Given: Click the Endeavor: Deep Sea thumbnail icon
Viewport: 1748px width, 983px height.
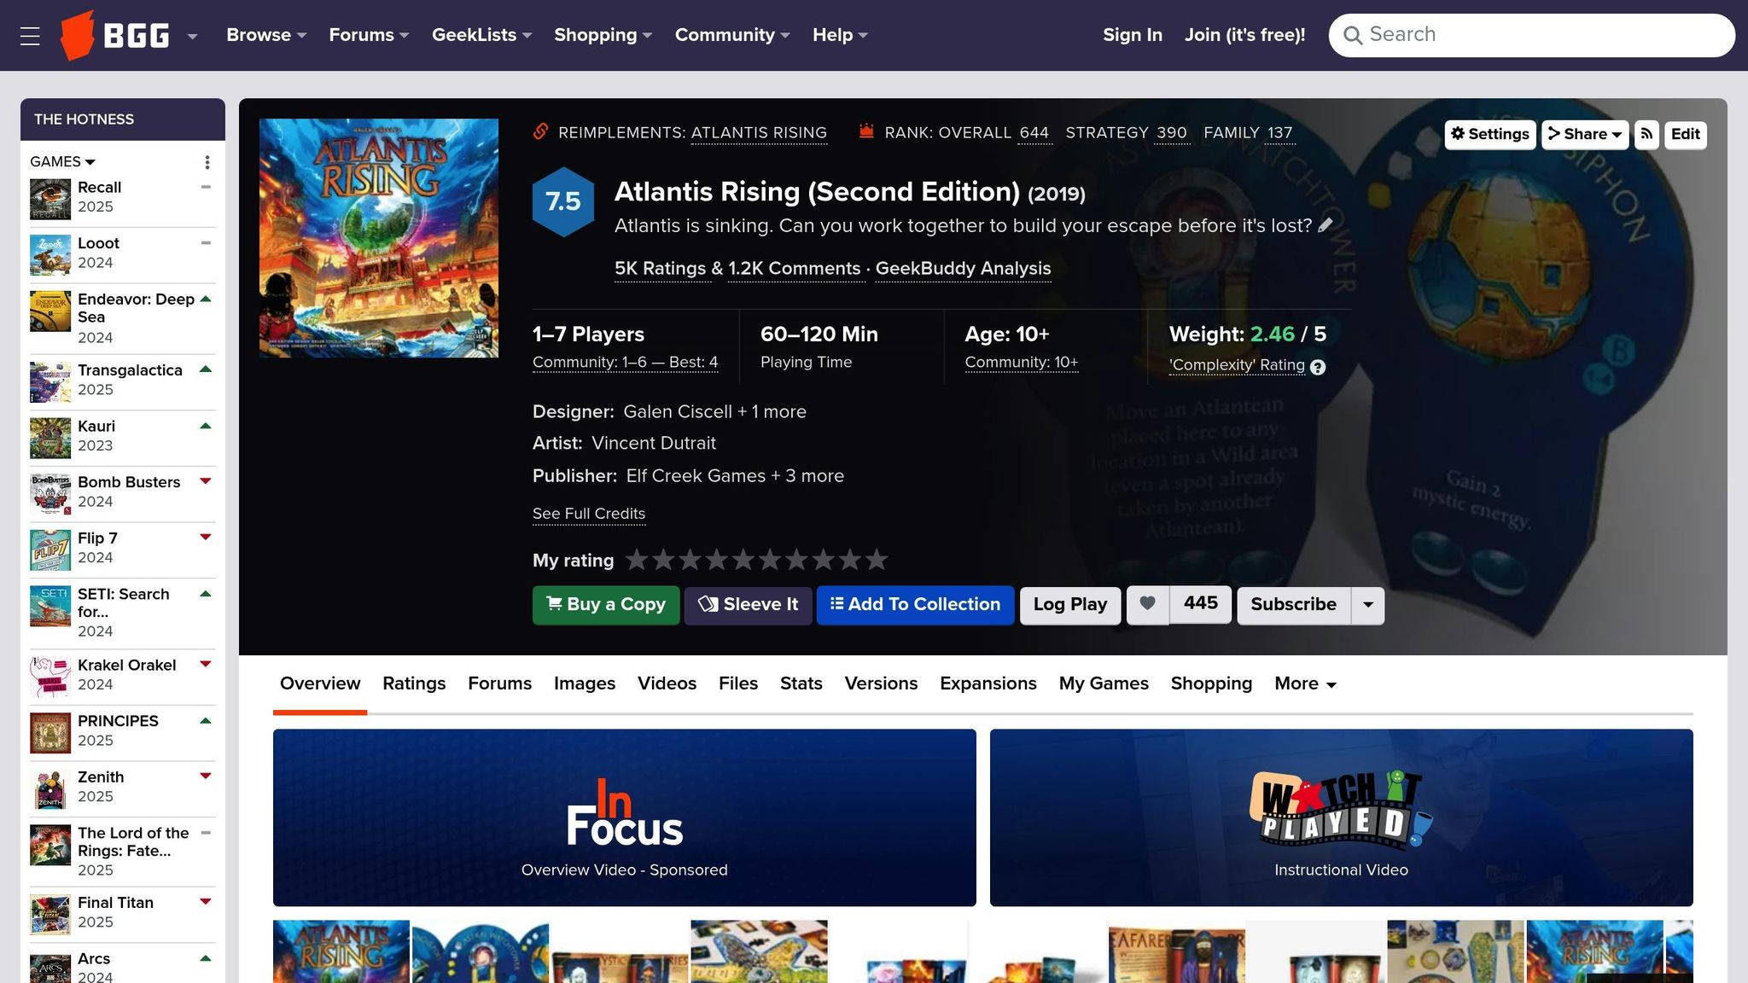Looking at the screenshot, I should (x=50, y=311).
